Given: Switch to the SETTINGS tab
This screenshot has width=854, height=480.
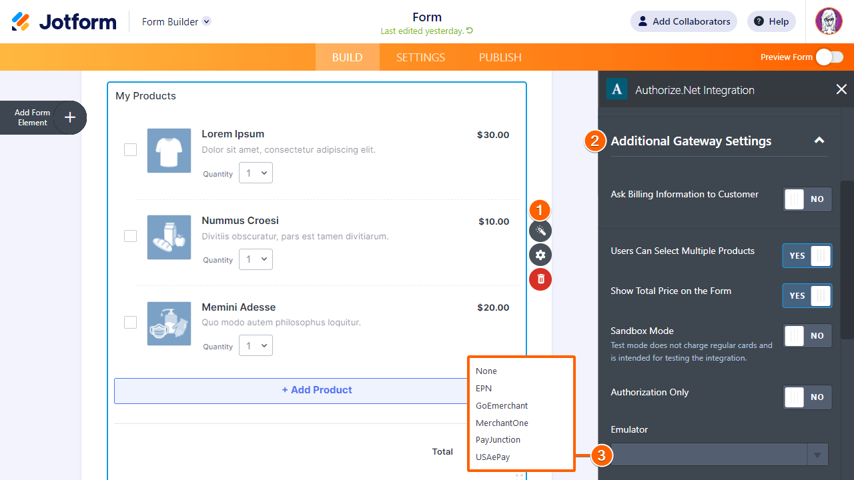Looking at the screenshot, I should tap(420, 57).
